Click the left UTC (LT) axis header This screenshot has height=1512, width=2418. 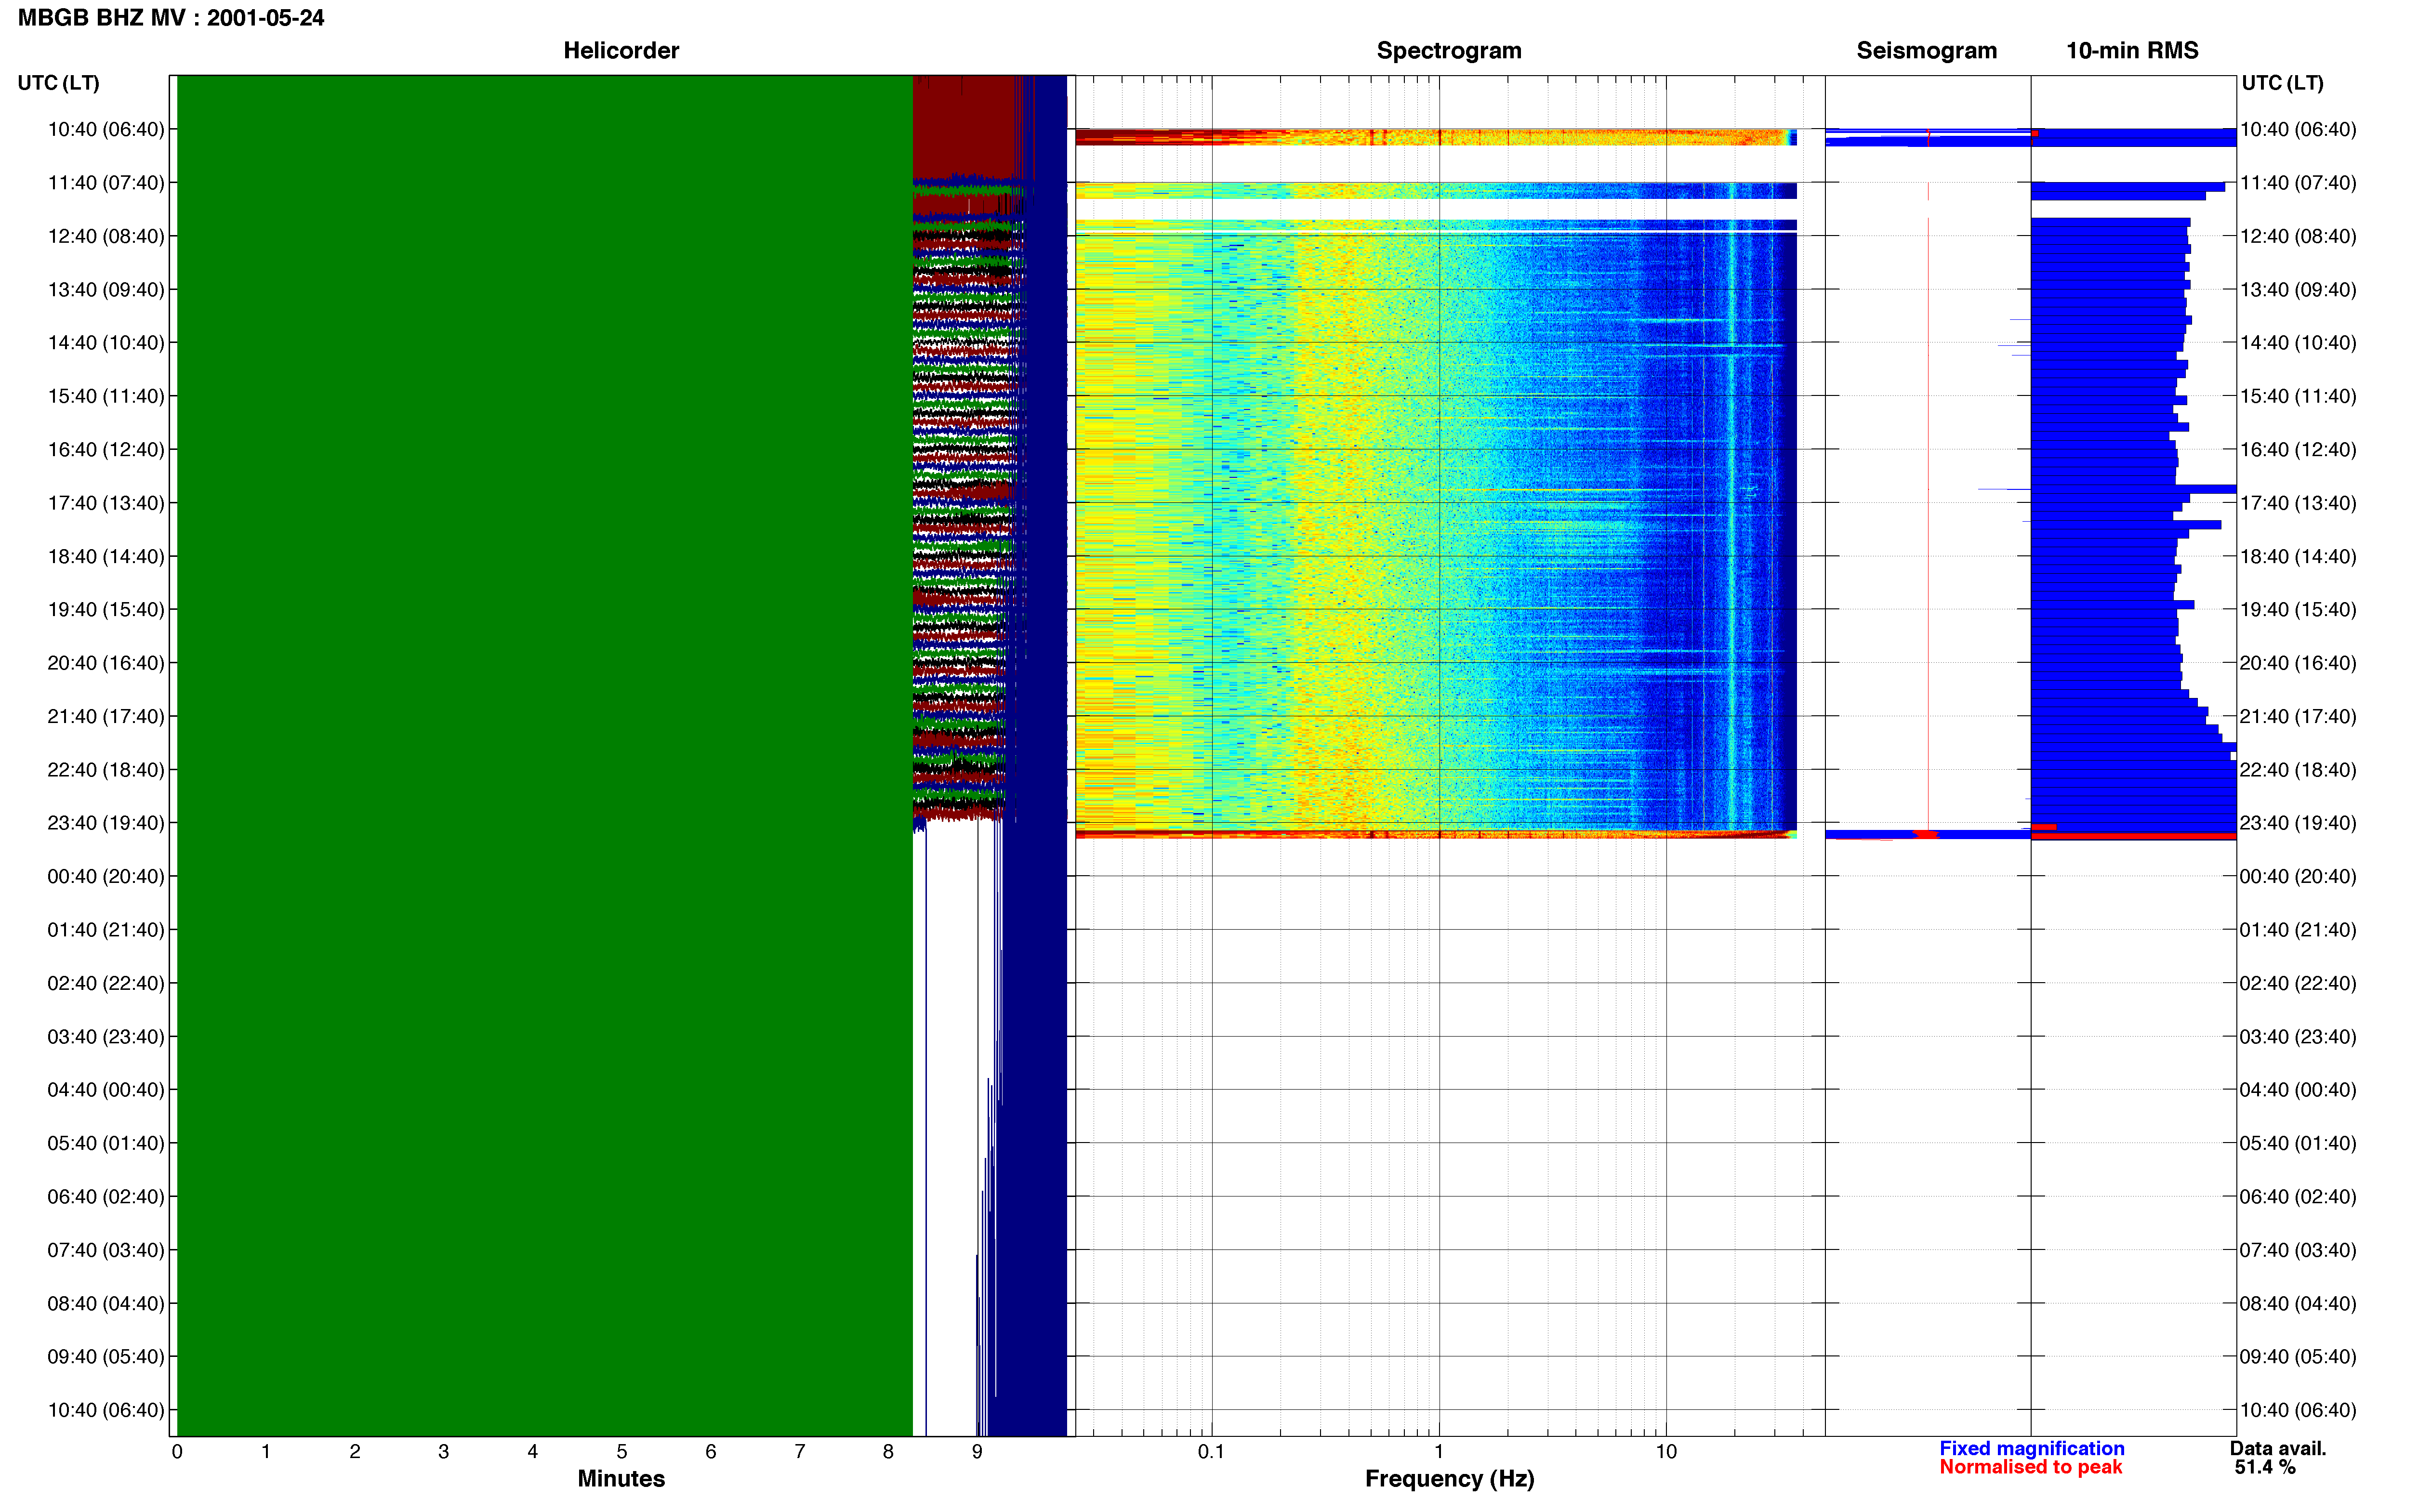click(x=59, y=82)
